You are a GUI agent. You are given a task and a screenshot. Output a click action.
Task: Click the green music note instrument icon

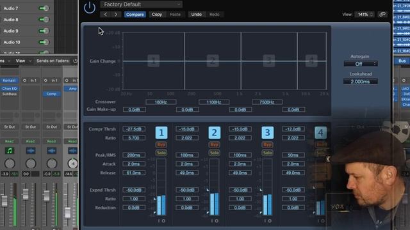(x=10, y=151)
